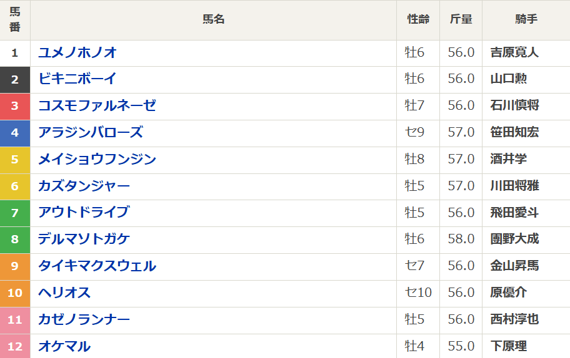Open アラジンバローズ horse page

91,132
